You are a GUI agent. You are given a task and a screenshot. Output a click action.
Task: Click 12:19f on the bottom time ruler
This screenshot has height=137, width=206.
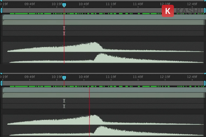[165, 77]
